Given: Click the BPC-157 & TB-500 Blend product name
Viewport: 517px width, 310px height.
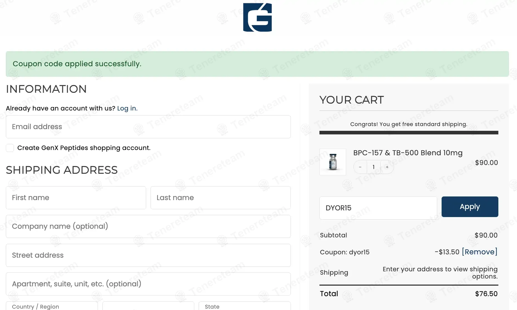Looking at the screenshot, I should click(408, 153).
